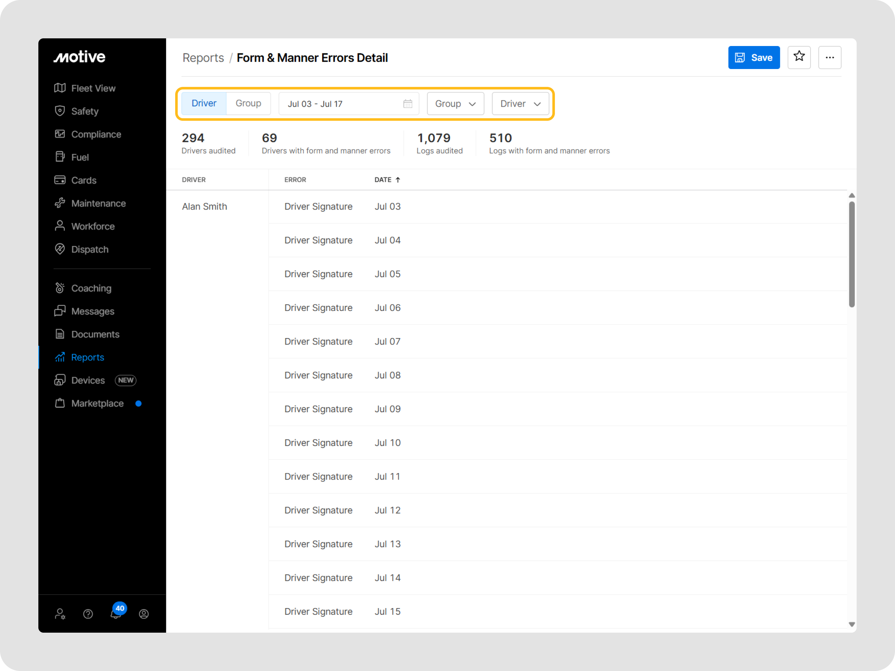Expand the Group filter dropdown
The width and height of the screenshot is (895, 671).
pos(455,104)
